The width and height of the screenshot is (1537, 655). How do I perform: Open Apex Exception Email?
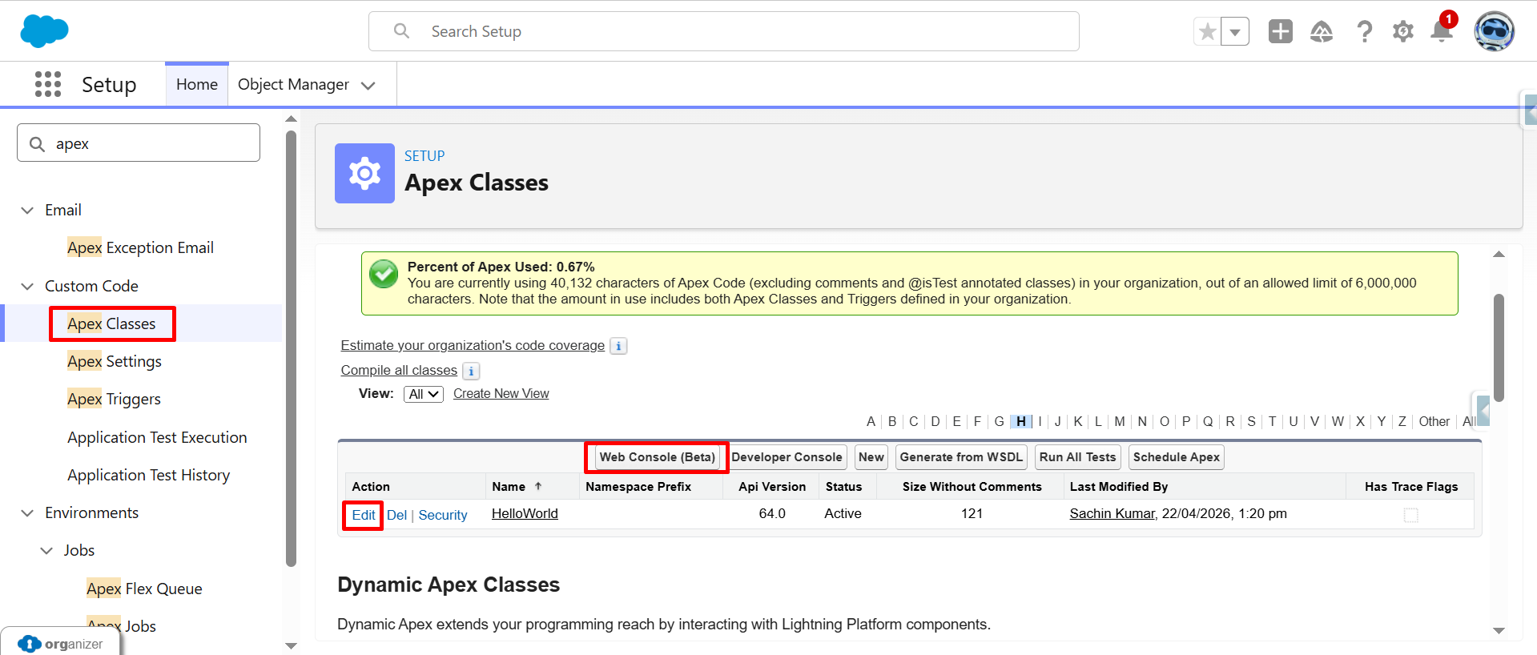[x=140, y=247]
